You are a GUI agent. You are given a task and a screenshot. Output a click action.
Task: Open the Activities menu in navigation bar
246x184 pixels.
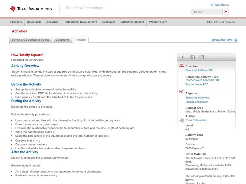(x=52, y=22)
